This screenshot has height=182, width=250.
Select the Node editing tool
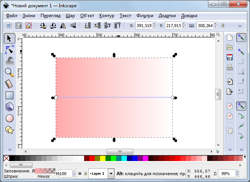pyautogui.click(x=10, y=50)
